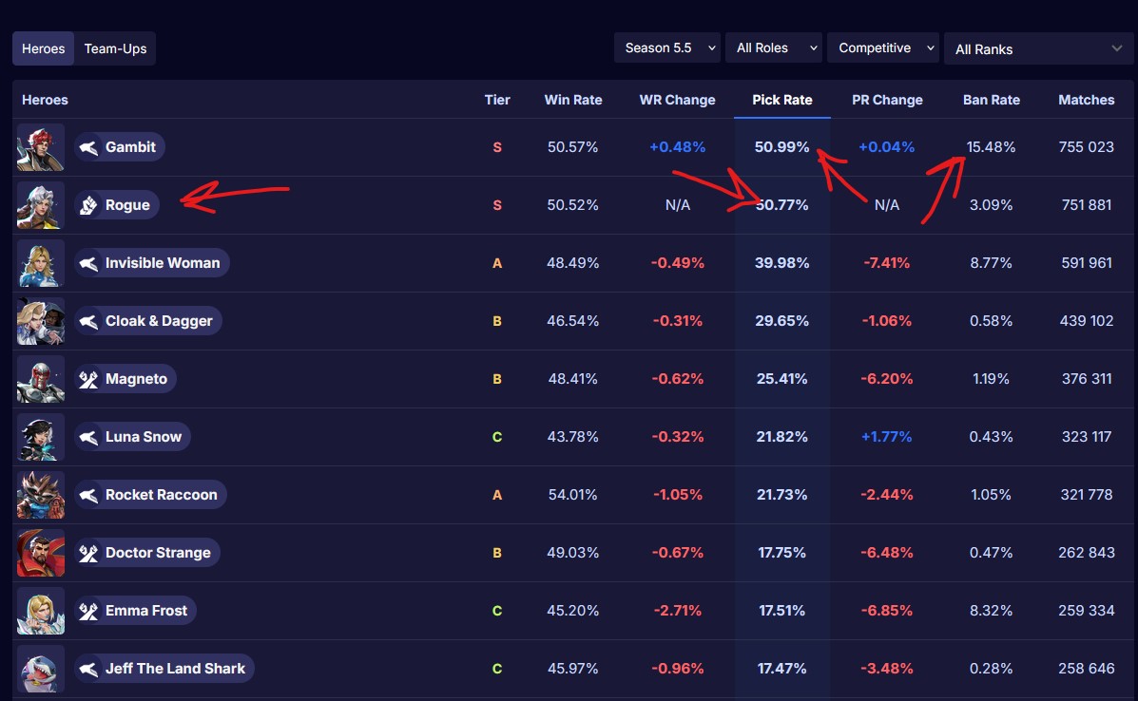Open the Gambit hero name link
The image size is (1138, 701).
pos(130,147)
